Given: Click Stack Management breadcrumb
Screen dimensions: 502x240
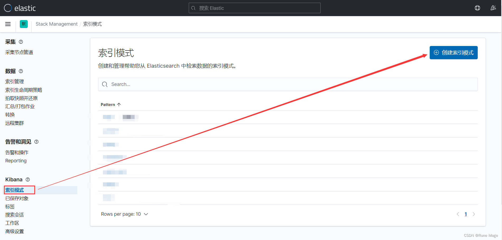Looking at the screenshot, I should (56, 24).
